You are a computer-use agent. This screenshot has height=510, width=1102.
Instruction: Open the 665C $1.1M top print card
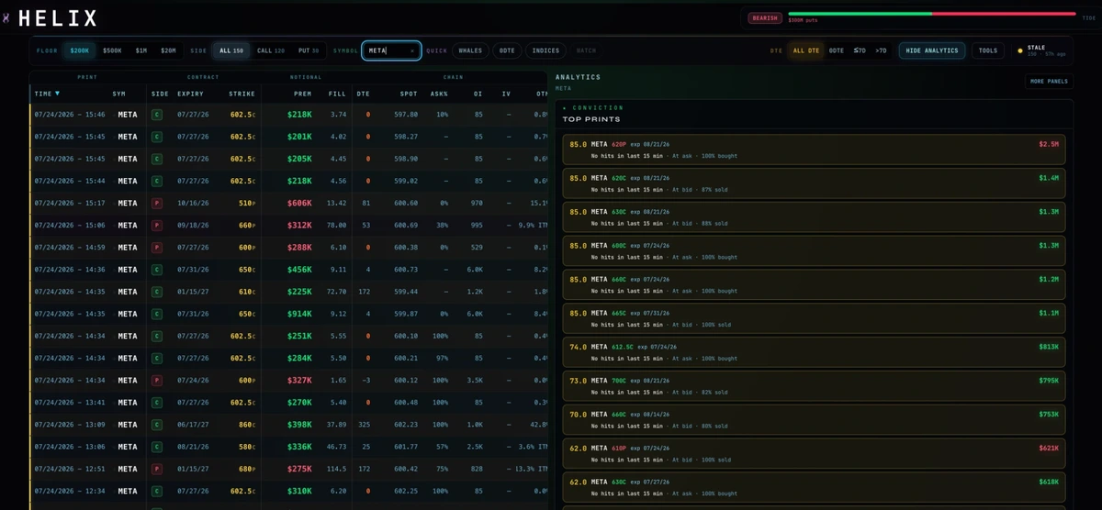click(814, 318)
